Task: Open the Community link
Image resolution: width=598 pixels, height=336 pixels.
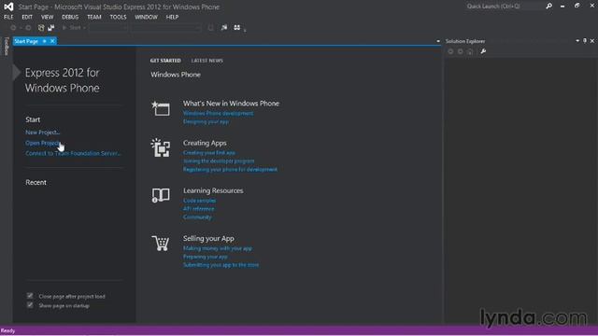Action: point(197,217)
